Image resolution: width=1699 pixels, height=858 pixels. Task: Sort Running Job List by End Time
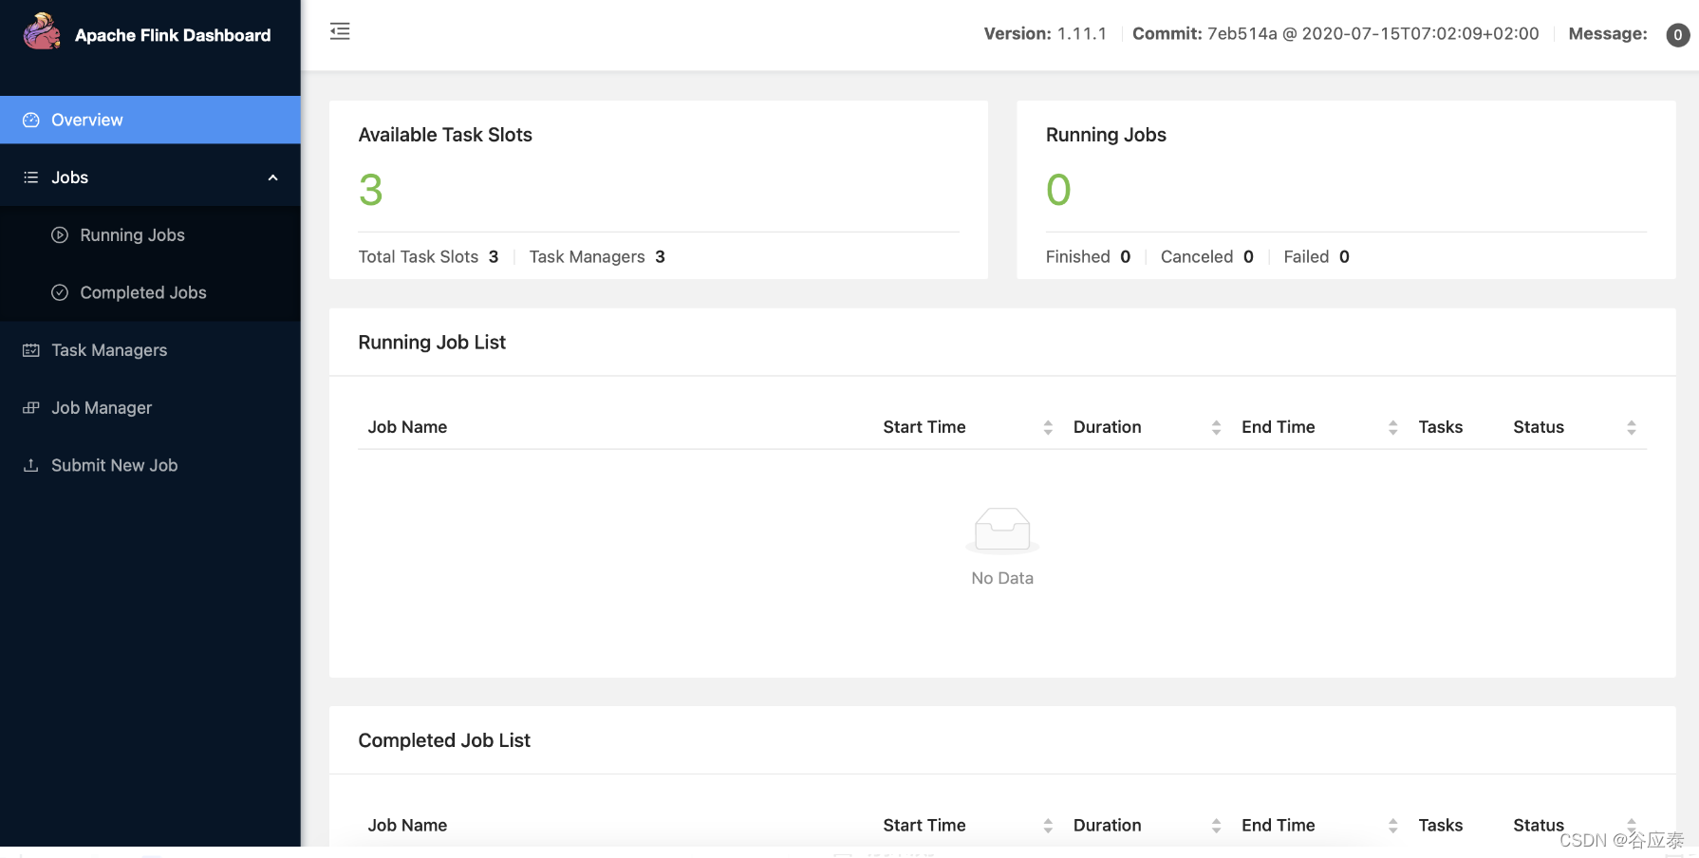1392,427
